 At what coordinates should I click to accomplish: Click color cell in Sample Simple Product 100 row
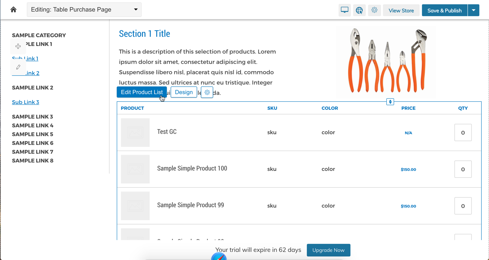[x=328, y=169]
